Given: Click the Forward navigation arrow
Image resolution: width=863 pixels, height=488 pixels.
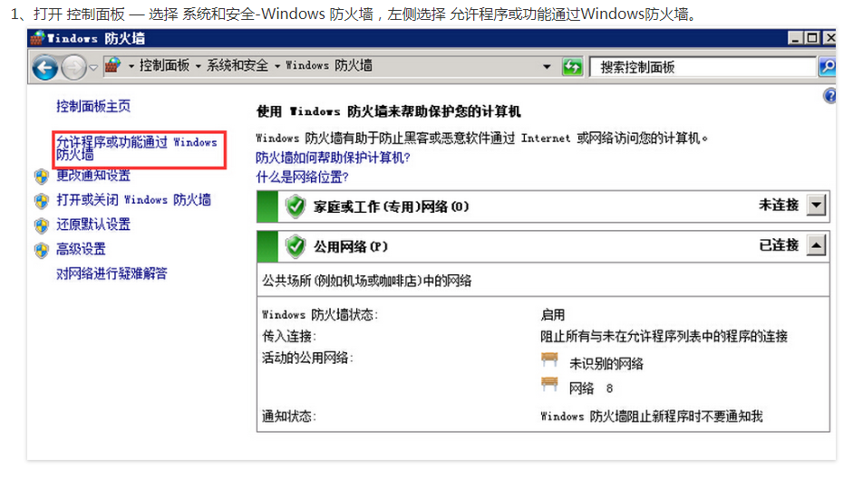Looking at the screenshot, I should click(73, 68).
